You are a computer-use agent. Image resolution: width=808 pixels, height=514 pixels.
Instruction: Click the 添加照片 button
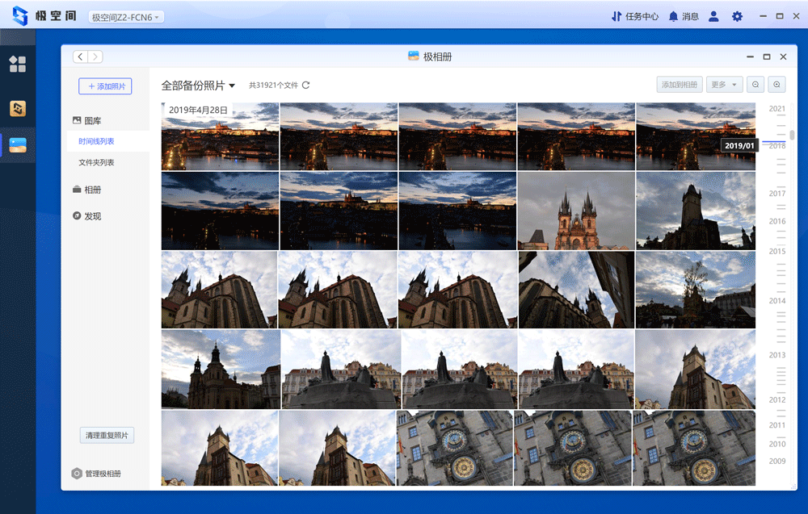[x=105, y=86]
